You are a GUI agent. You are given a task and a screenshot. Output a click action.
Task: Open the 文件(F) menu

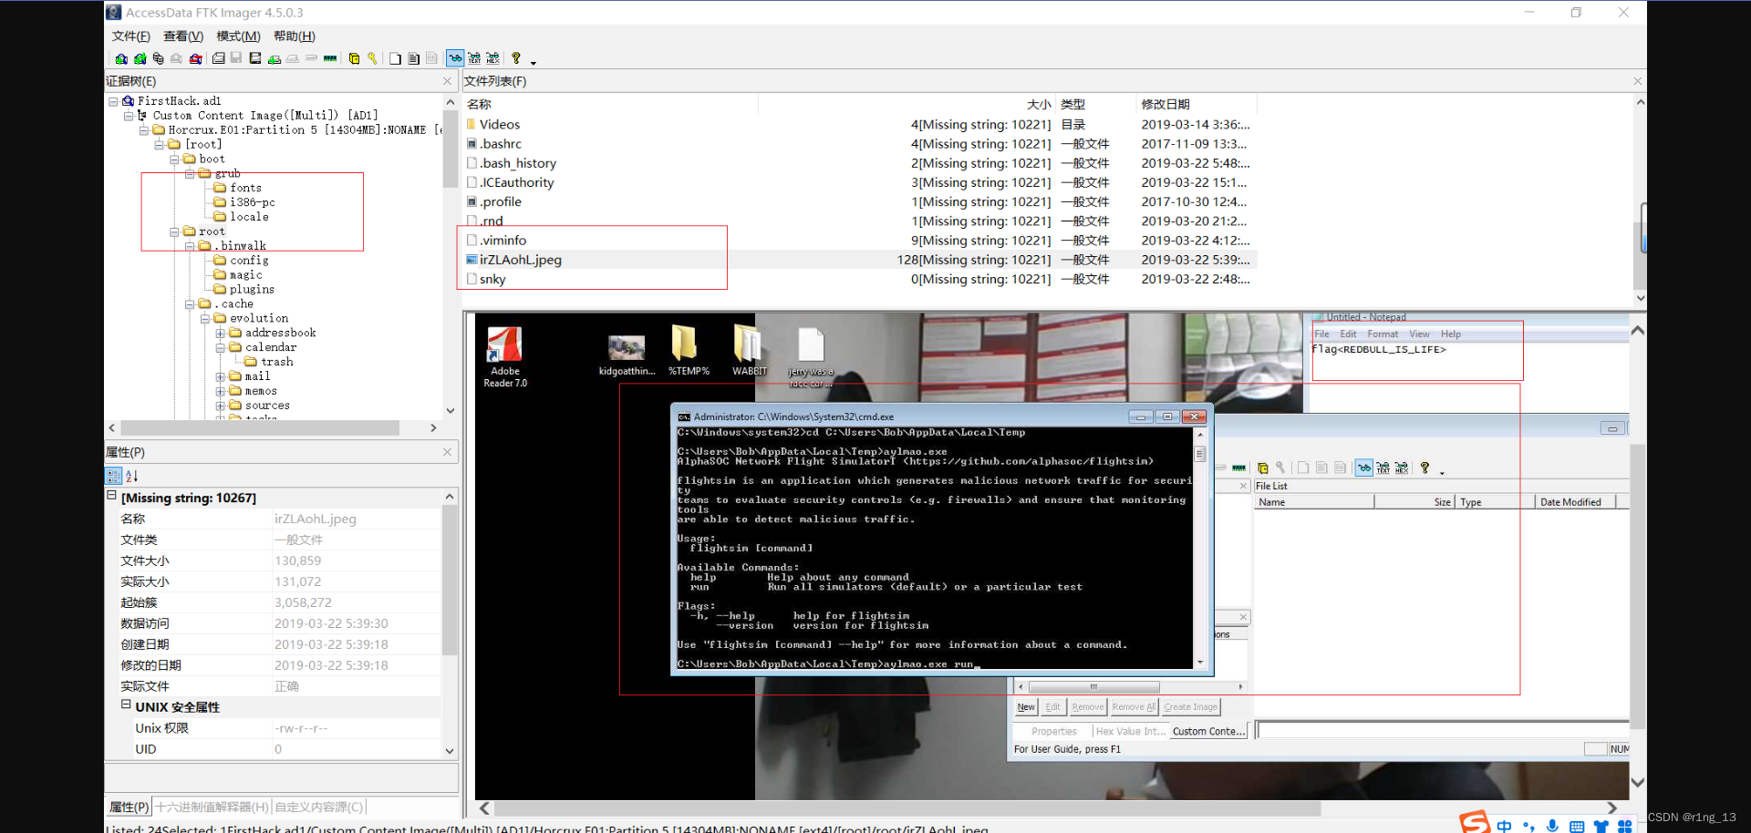click(130, 36)
